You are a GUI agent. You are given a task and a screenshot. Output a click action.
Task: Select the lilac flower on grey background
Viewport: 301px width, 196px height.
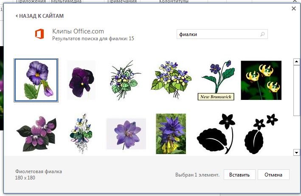(x=126, y=133)
